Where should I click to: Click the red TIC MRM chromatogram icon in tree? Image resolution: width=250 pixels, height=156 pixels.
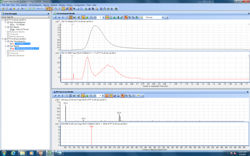14,44
